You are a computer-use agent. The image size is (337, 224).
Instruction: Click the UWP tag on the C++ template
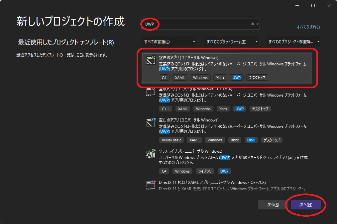[240, 109]
